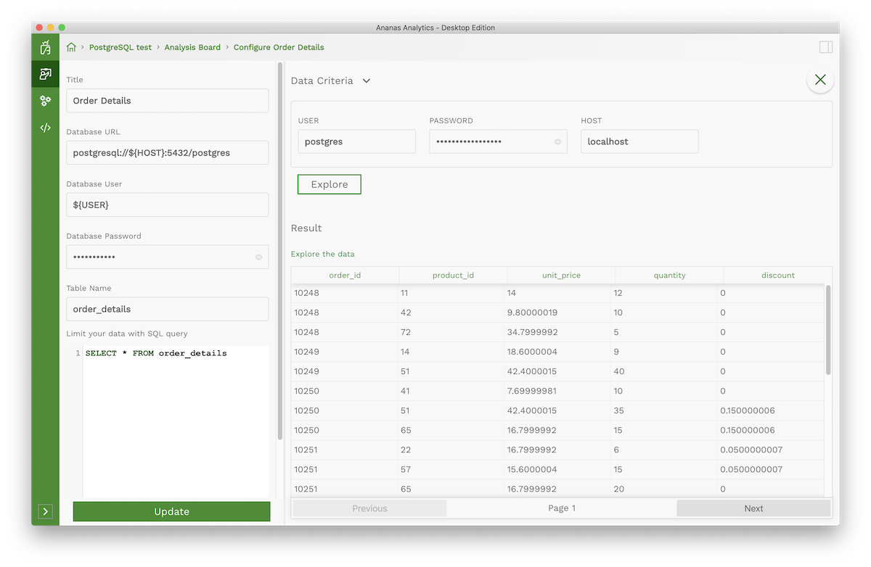Open the gears settings sidebar icon
Viewport: 871px width, 567px height.
click(45, 101)
